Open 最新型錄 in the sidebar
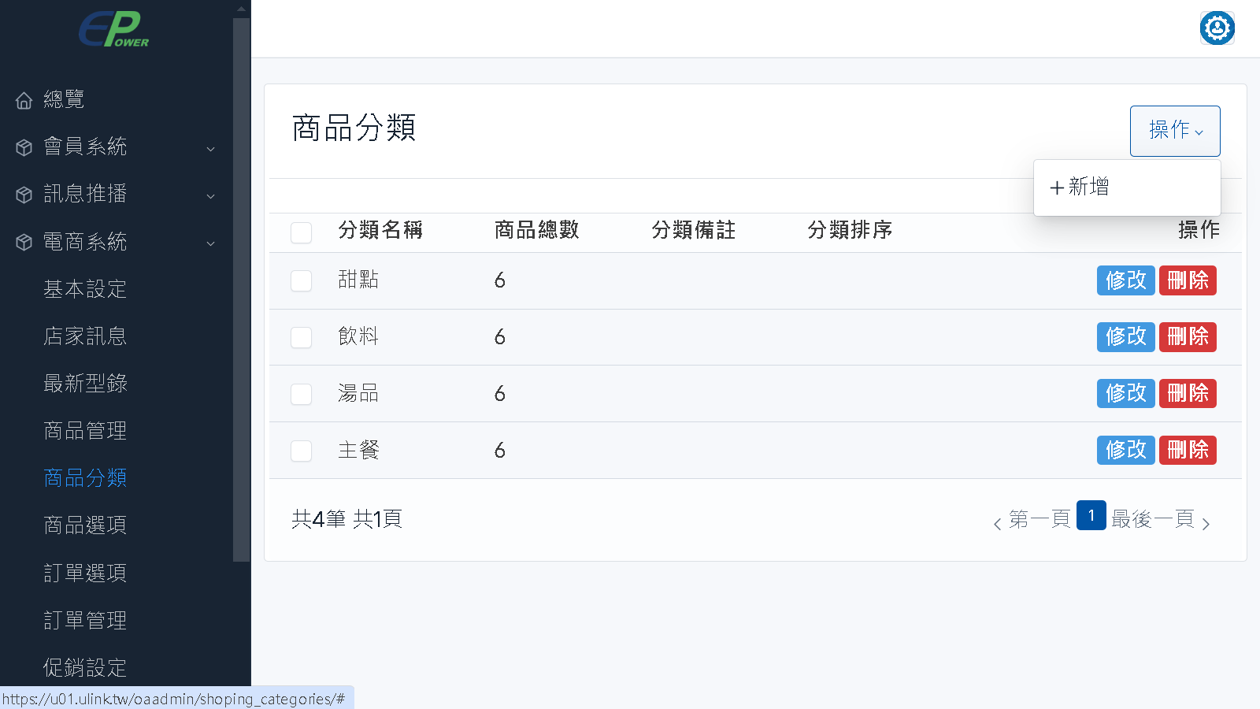 pos(85,384)
